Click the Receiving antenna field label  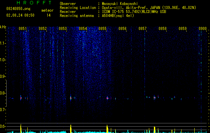tap(77, 16)
